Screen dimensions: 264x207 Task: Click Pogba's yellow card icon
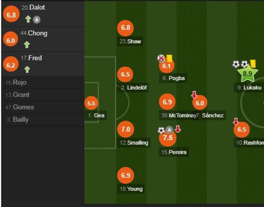point(169,58)
